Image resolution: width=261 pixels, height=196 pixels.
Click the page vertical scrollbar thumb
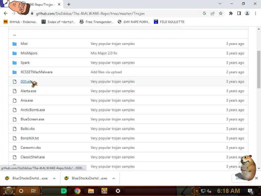[x=259, y=69]
